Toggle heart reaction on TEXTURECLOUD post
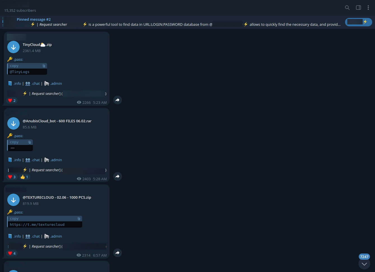 tap(12, 253)
